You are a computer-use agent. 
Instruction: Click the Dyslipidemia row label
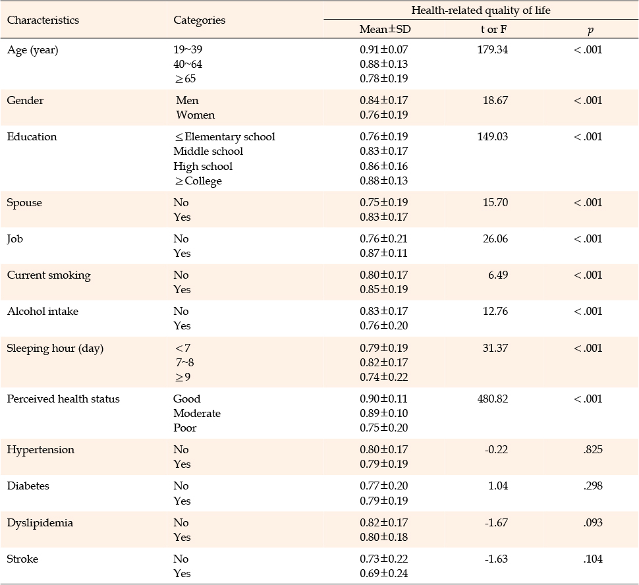[40, 522]
